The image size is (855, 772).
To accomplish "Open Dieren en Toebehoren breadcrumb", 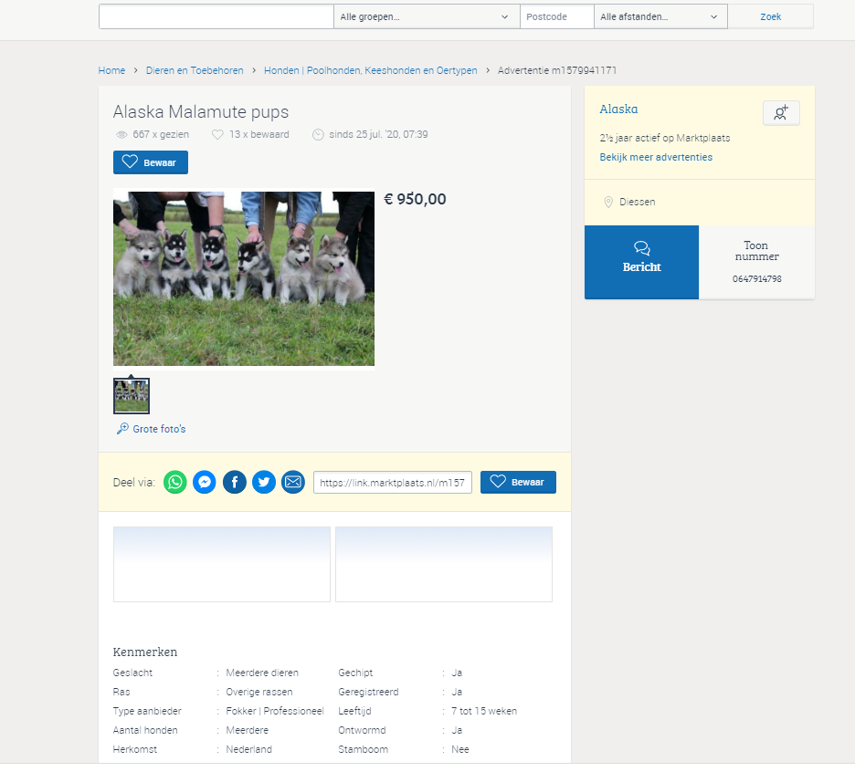I will (195, 70).
